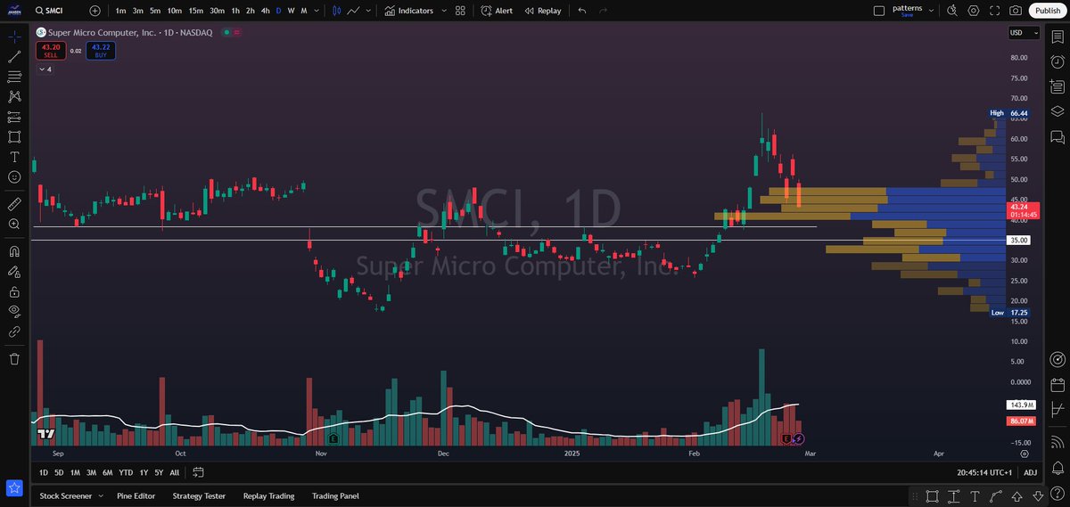Screen dimensions: 1070x507
Task: Take a chart snapshot
Action: coord(1016,11)
